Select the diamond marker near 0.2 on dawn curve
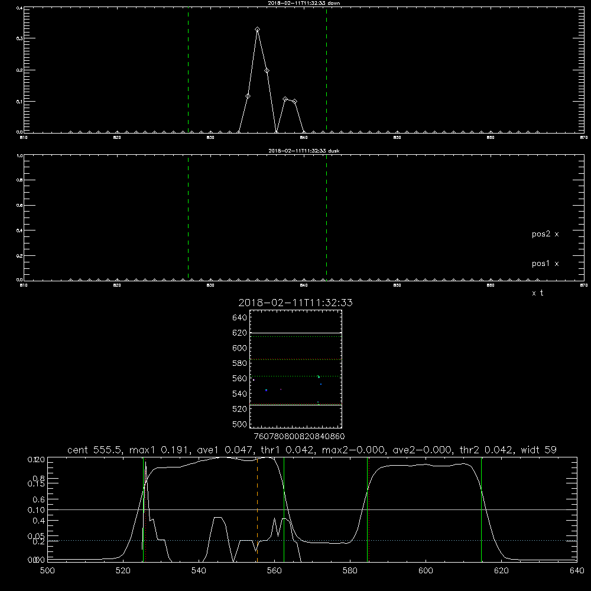 (267, 71)
